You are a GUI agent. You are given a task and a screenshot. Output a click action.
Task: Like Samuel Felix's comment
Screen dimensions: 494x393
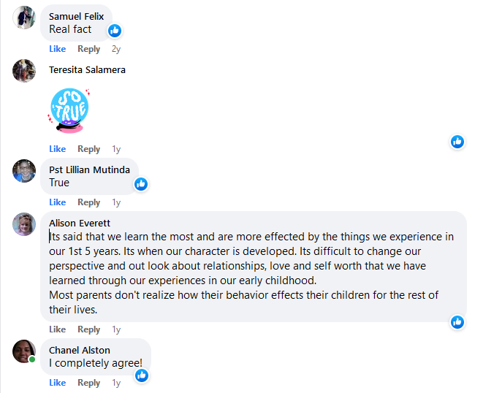[x=57, y=49]
